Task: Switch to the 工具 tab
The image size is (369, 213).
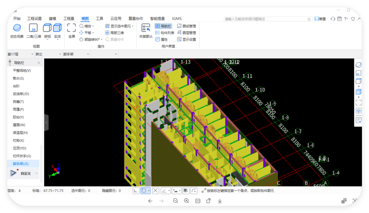Action: tap(99, 19)
